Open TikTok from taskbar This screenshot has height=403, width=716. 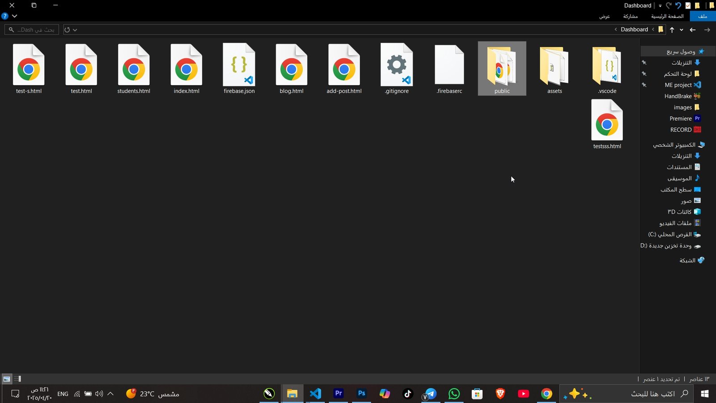408,394
